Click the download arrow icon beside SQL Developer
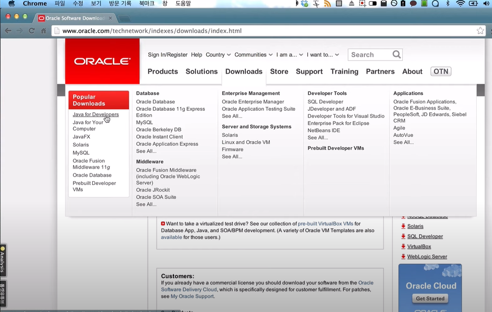Image resolution: width=492 pixels, height=312 pixels. tap(403, 236)
